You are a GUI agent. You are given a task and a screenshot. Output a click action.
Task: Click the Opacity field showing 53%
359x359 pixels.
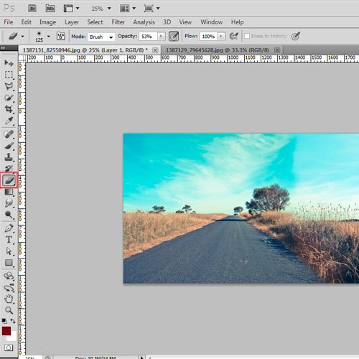[x=148, y=37]
